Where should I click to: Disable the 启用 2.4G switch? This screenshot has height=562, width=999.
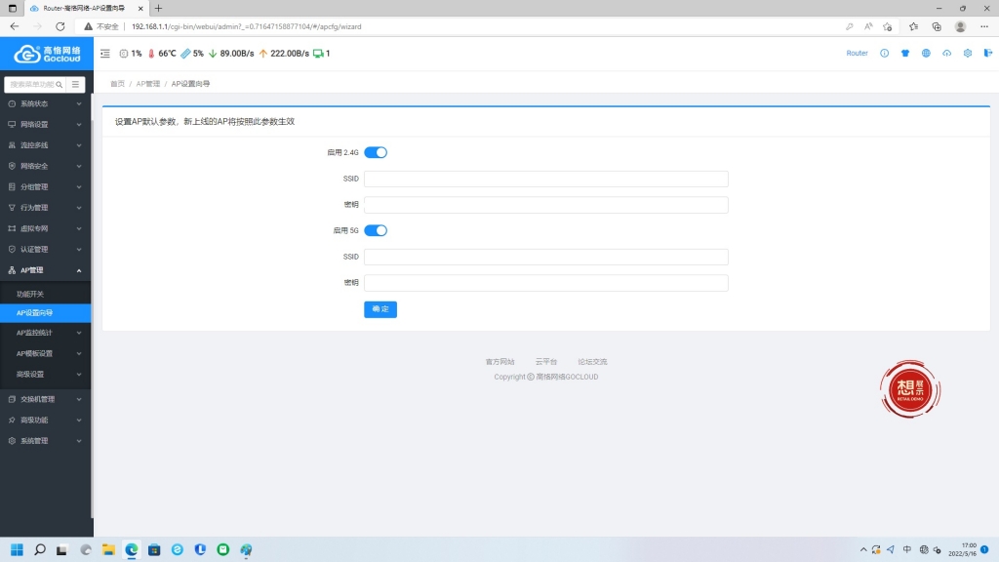[376, 152]
